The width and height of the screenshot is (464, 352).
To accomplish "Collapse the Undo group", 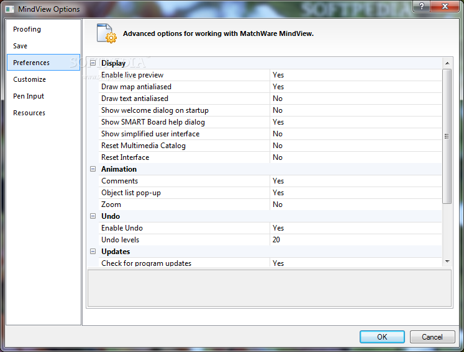I will pos(93,216).
